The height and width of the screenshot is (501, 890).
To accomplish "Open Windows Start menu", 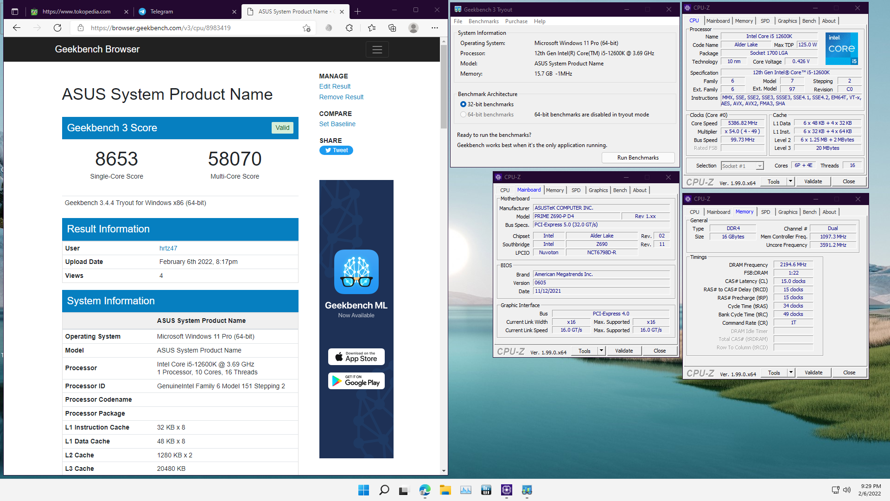I will coord(364,490).
